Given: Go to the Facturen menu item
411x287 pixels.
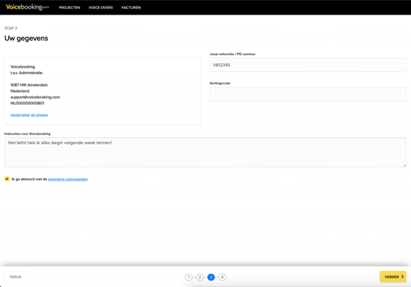Looking at the screenshot, I should pyautogui.click(x=131, y=7).
